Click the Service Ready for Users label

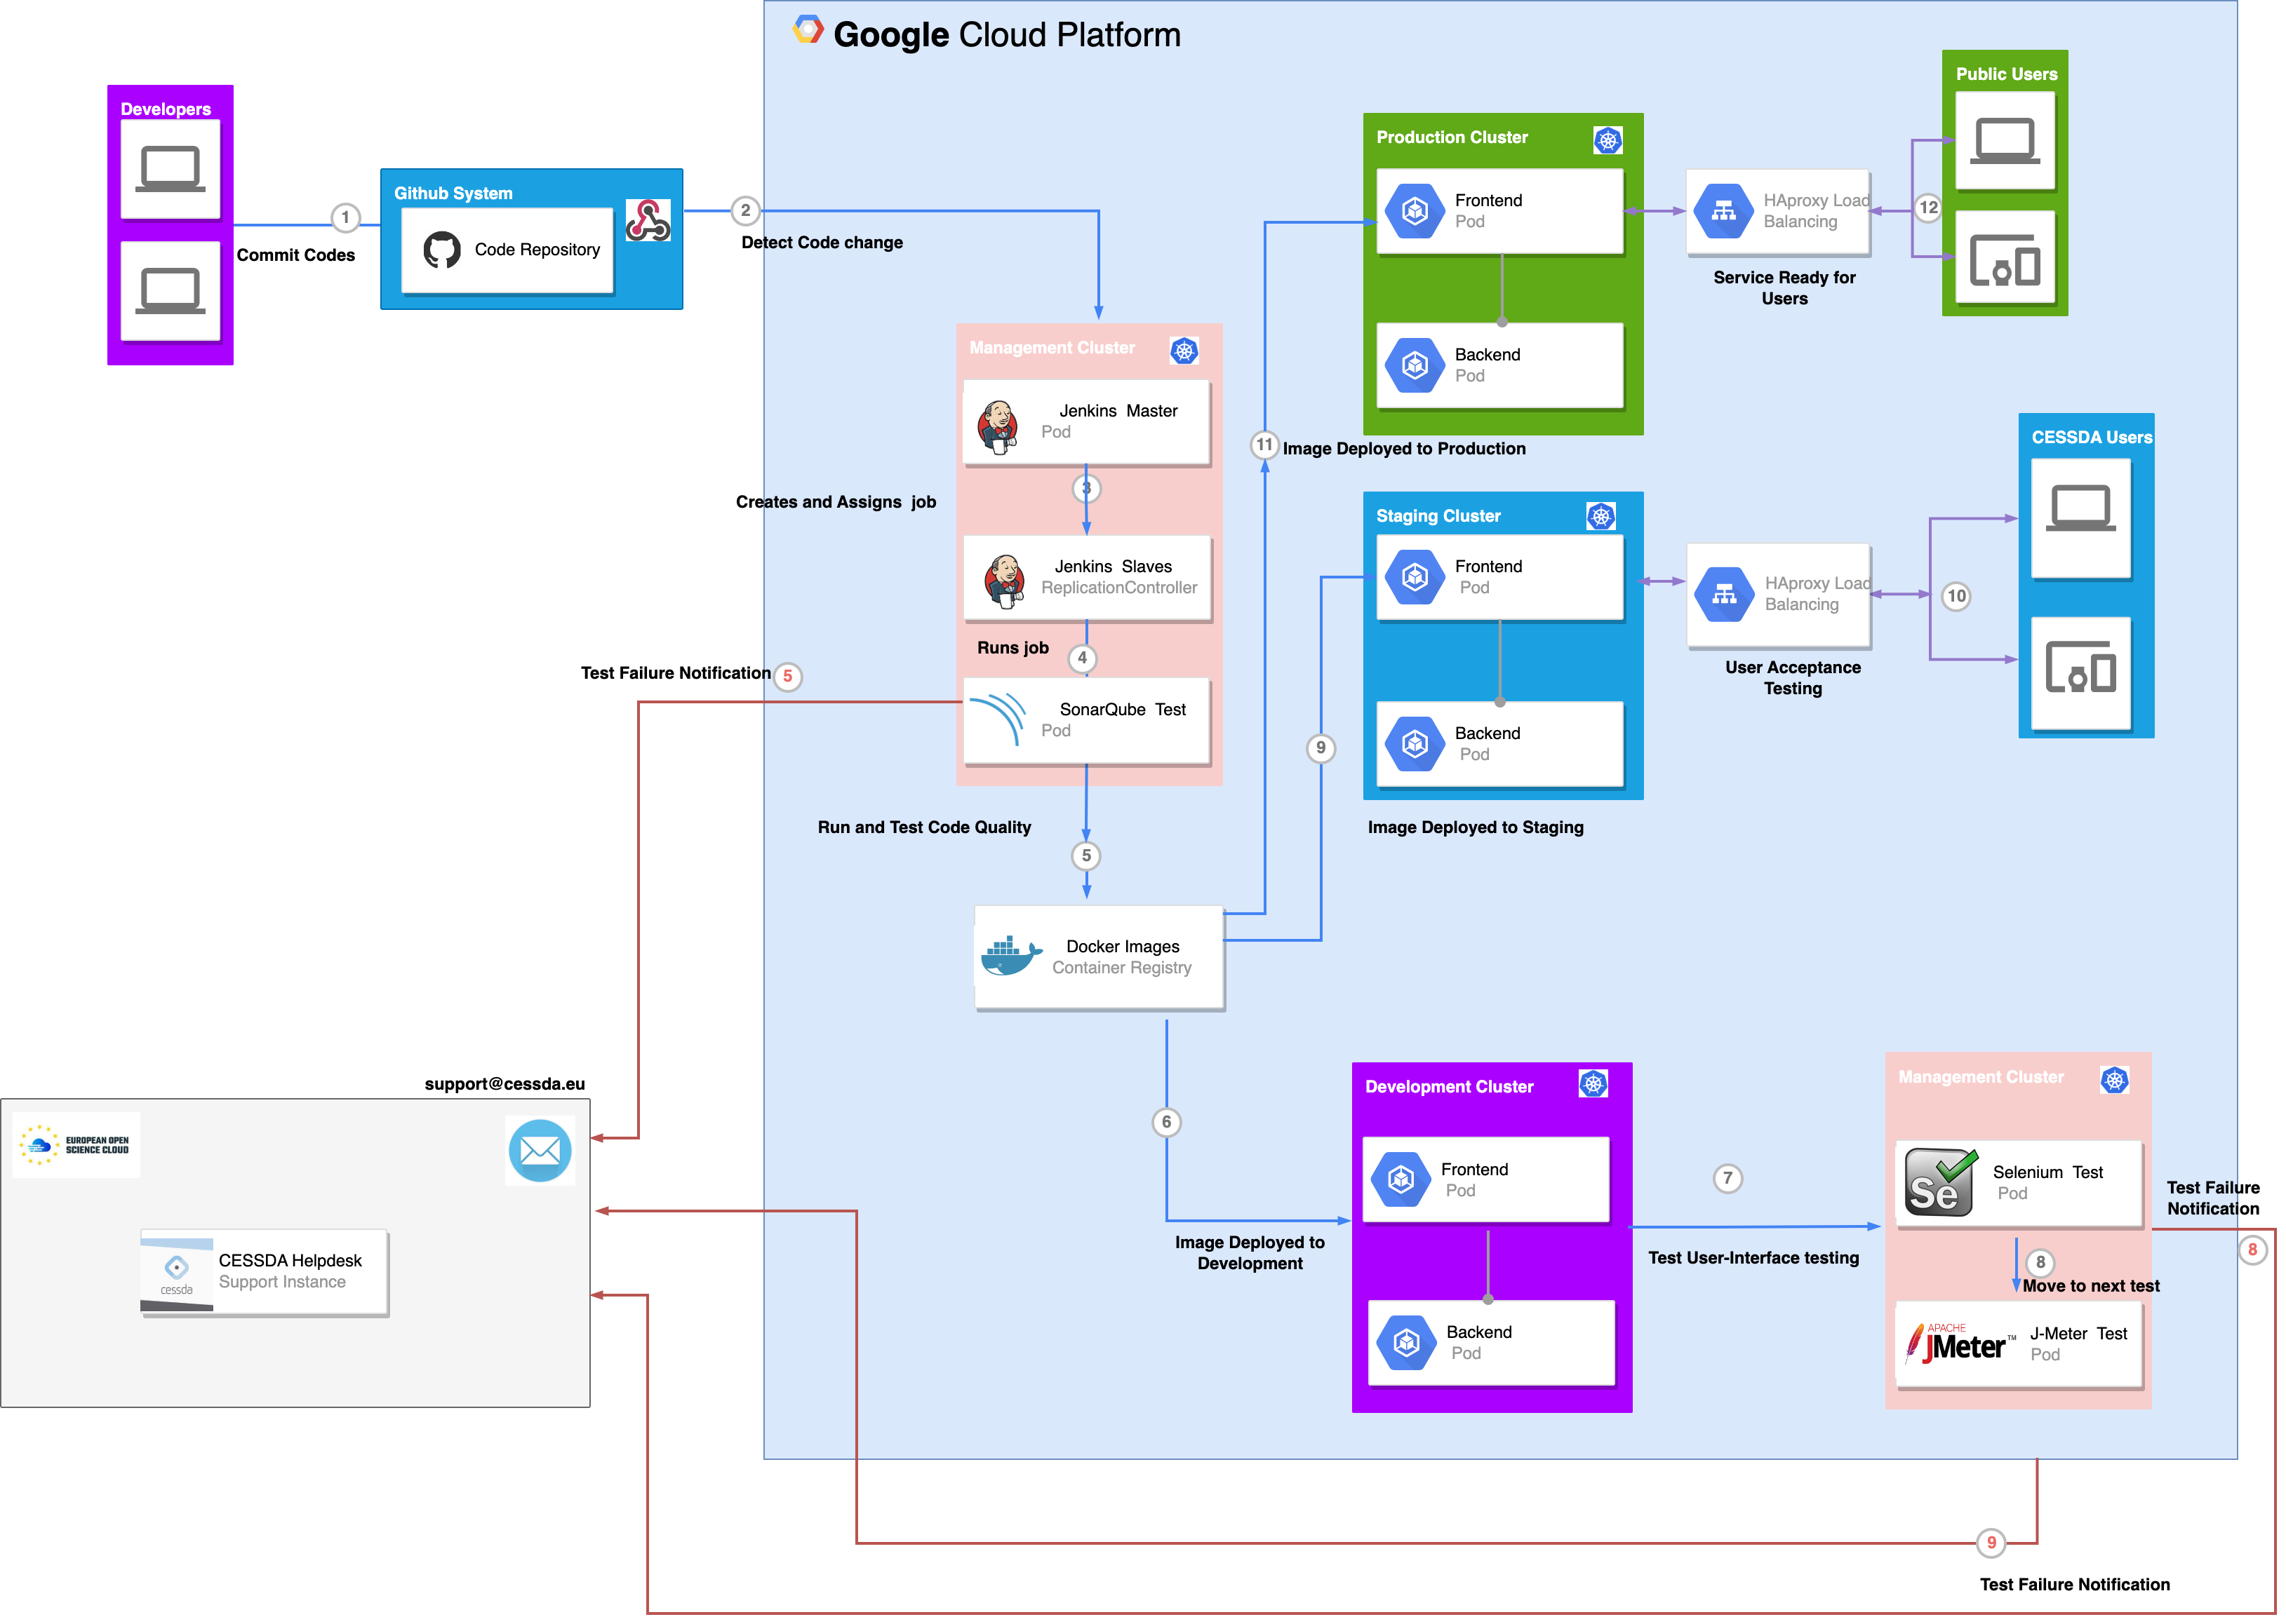[x=1785, y=288]
